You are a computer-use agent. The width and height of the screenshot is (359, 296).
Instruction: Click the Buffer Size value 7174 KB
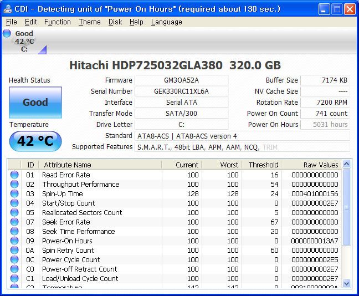pos(325,80)
